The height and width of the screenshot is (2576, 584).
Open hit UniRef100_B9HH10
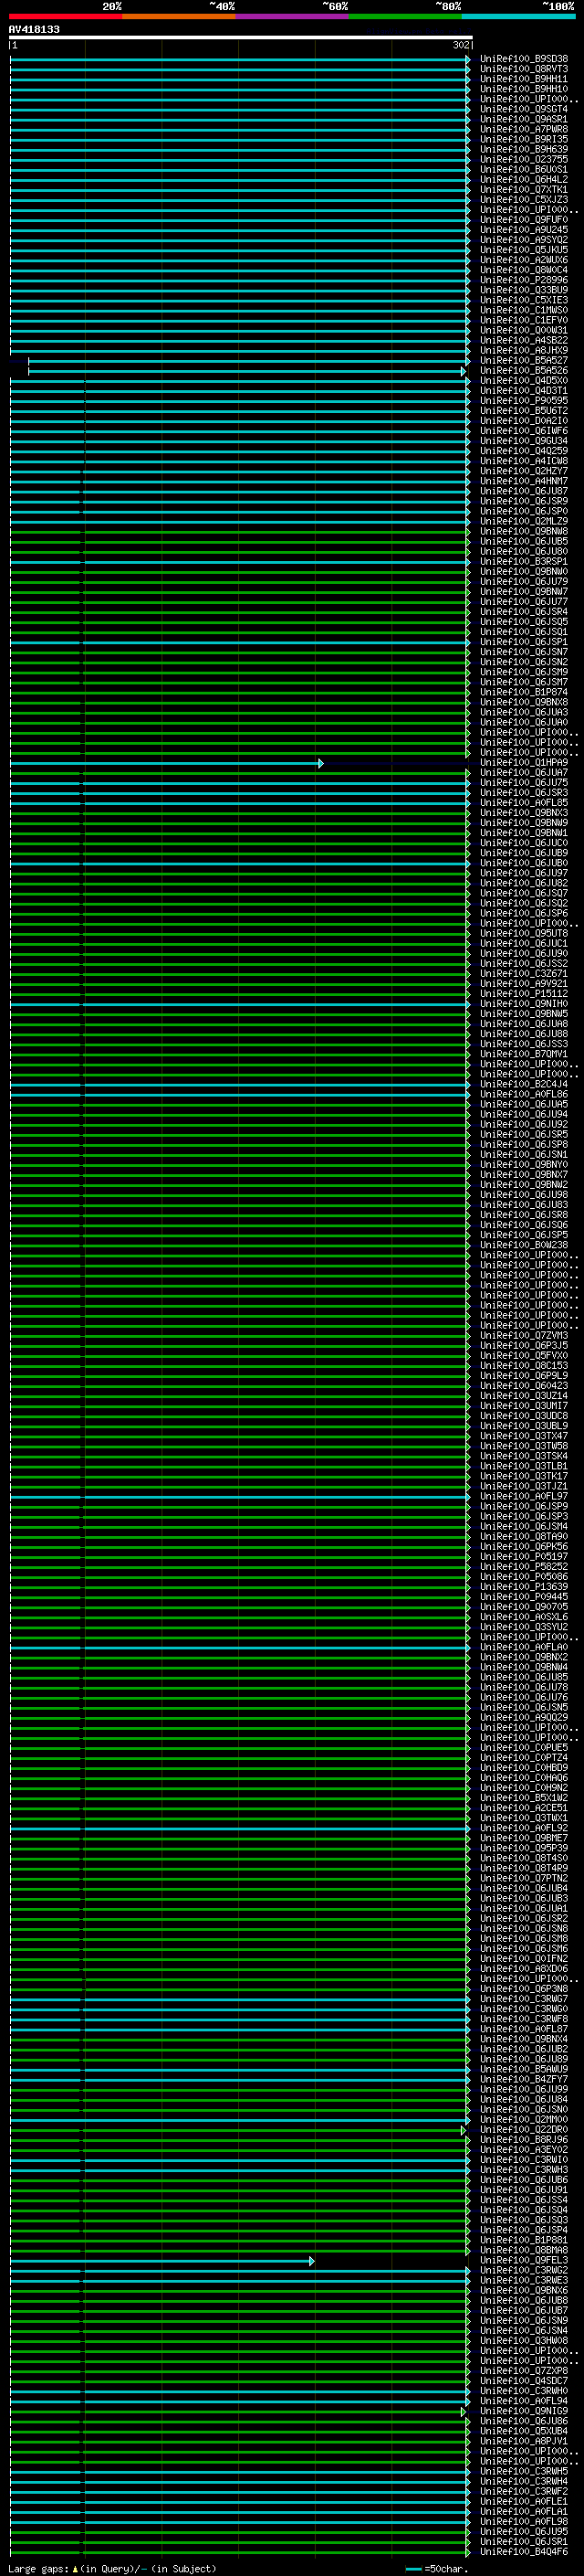pyautogui.click(x=523, y=89)
